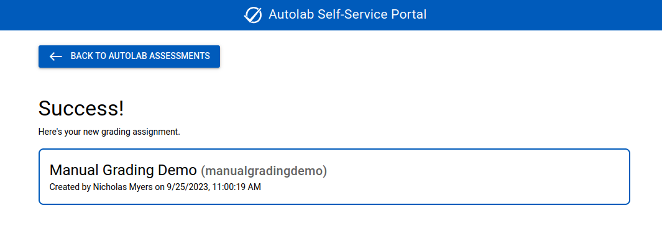Select the Manual Grading Demo title text
Viewport: 662px width, 231px height.
pyautogui.click(x=123, y=170)
